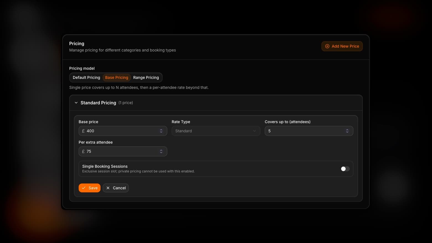Save the pricing changes
The width and height of the screenshot is (432, 243).
click(x=89, y=188)
